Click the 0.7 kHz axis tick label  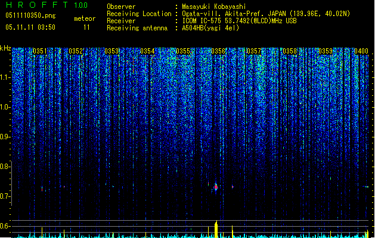pos(5,196)
